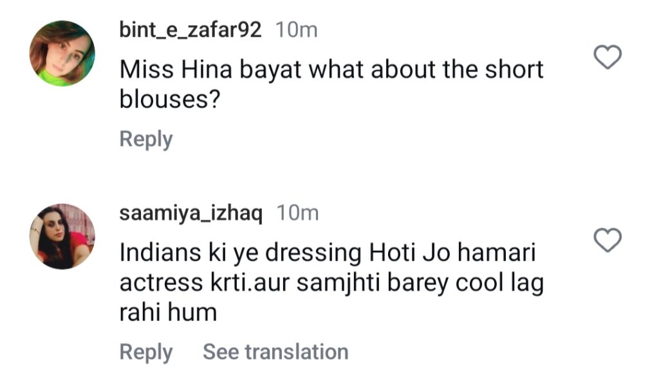Reply to the short blouses comment
Viewport: 659px width, 382px height.
tap(146, 139)
